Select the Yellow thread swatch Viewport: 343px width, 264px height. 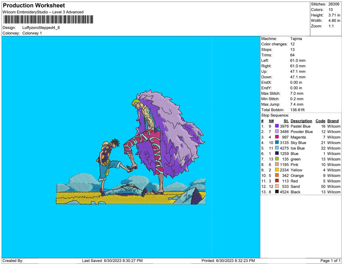point(277,170)
